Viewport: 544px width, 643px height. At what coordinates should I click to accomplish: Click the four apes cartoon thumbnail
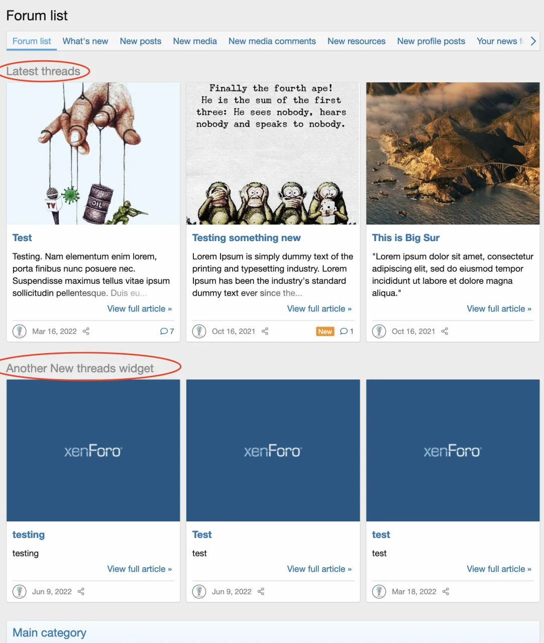click(x=273, y=154)
